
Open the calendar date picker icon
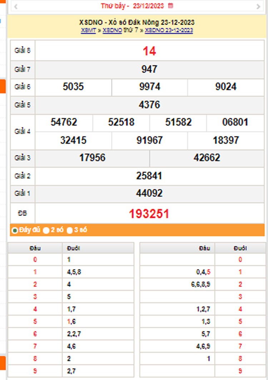pyautogui.click(x=170, y=6)
